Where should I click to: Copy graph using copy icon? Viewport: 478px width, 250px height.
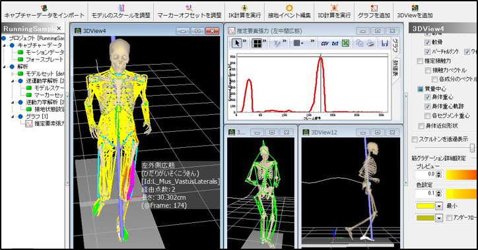360,44
